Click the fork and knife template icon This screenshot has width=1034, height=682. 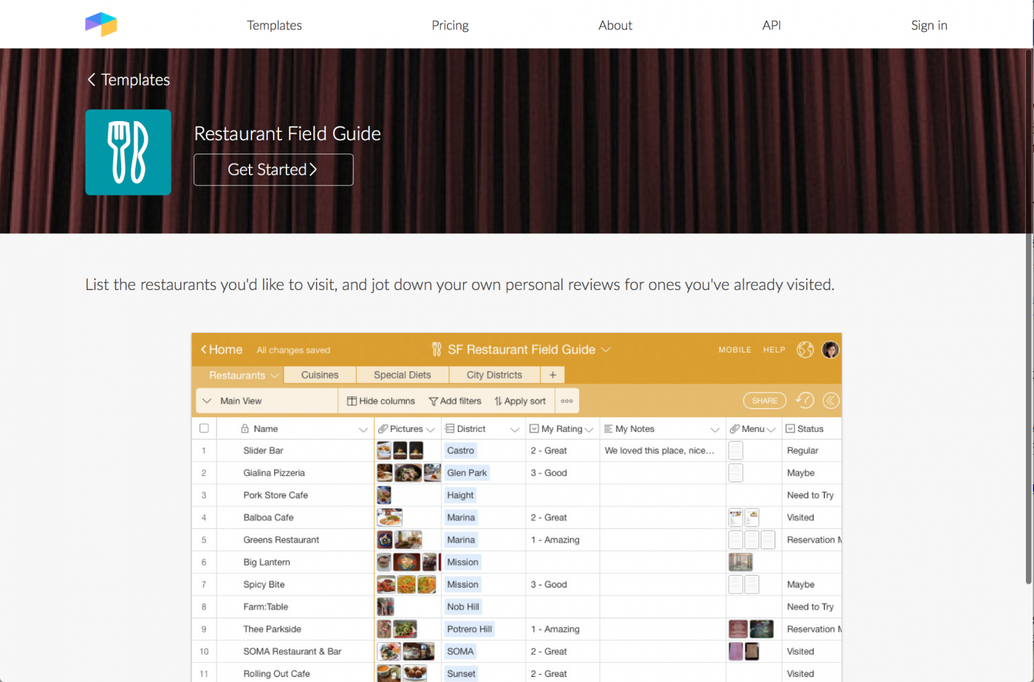pos(129,152)
